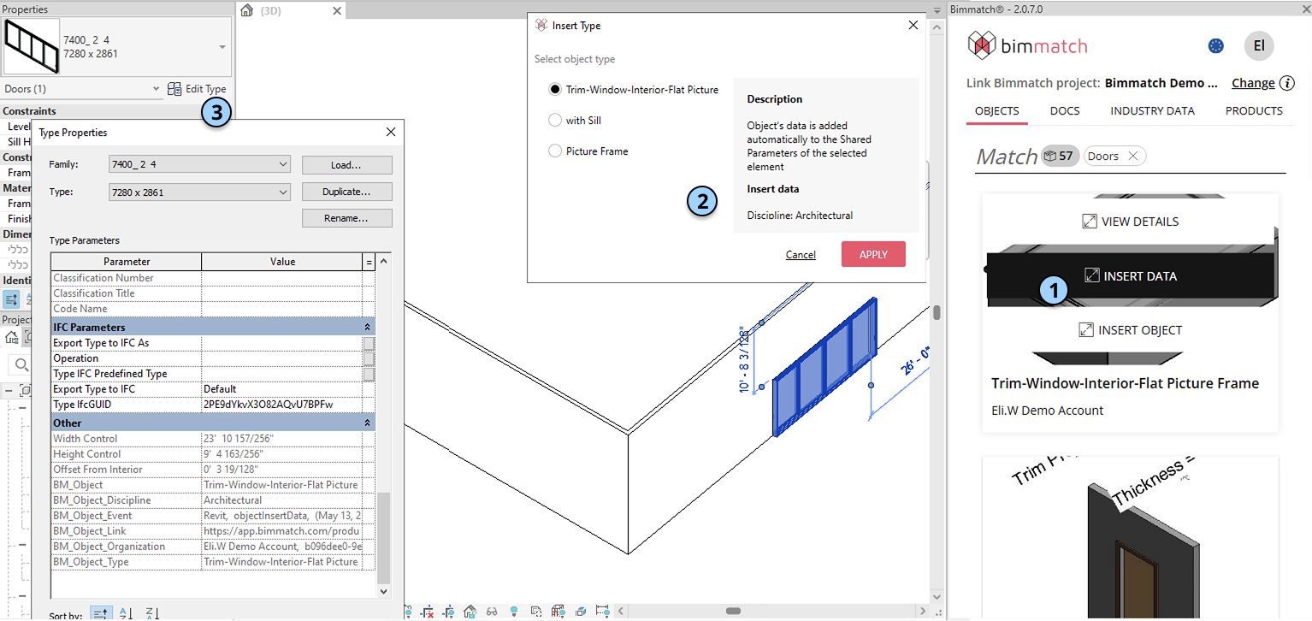Image resolution: width=1312 pixels, height=621 pixels.
Task: Click the EU region flag icon in Bimmatch
Action: tap(1215, 46)
